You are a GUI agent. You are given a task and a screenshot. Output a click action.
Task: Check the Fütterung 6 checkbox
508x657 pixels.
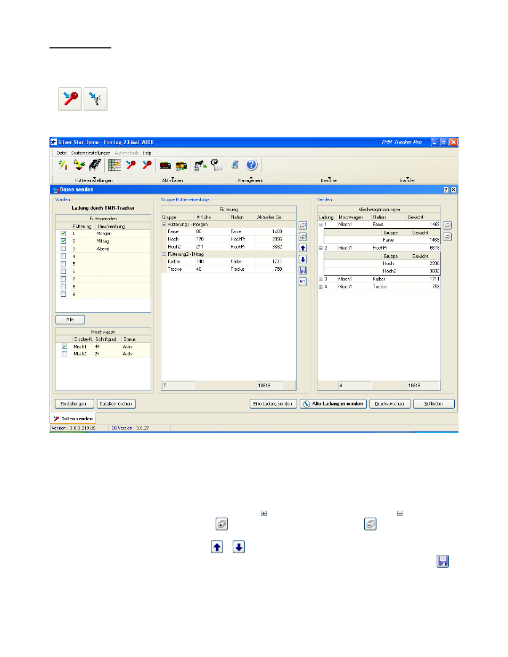[63, 271]
